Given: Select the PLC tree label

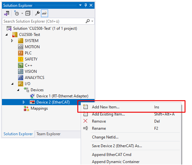Looking at the screenshot, I should tap(28, 53).
